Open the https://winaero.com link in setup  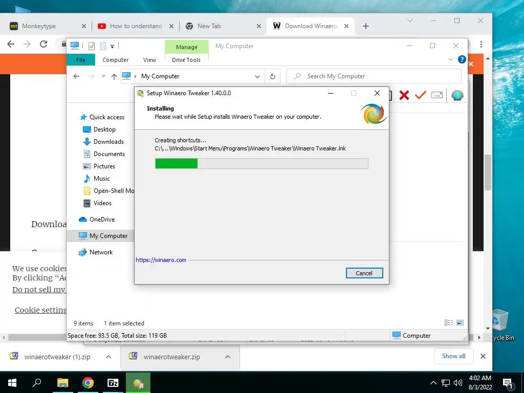click(161, 260)
